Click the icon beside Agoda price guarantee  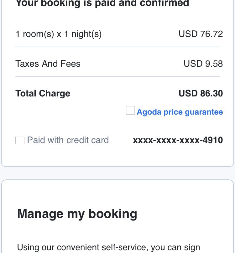coord(130,111)
